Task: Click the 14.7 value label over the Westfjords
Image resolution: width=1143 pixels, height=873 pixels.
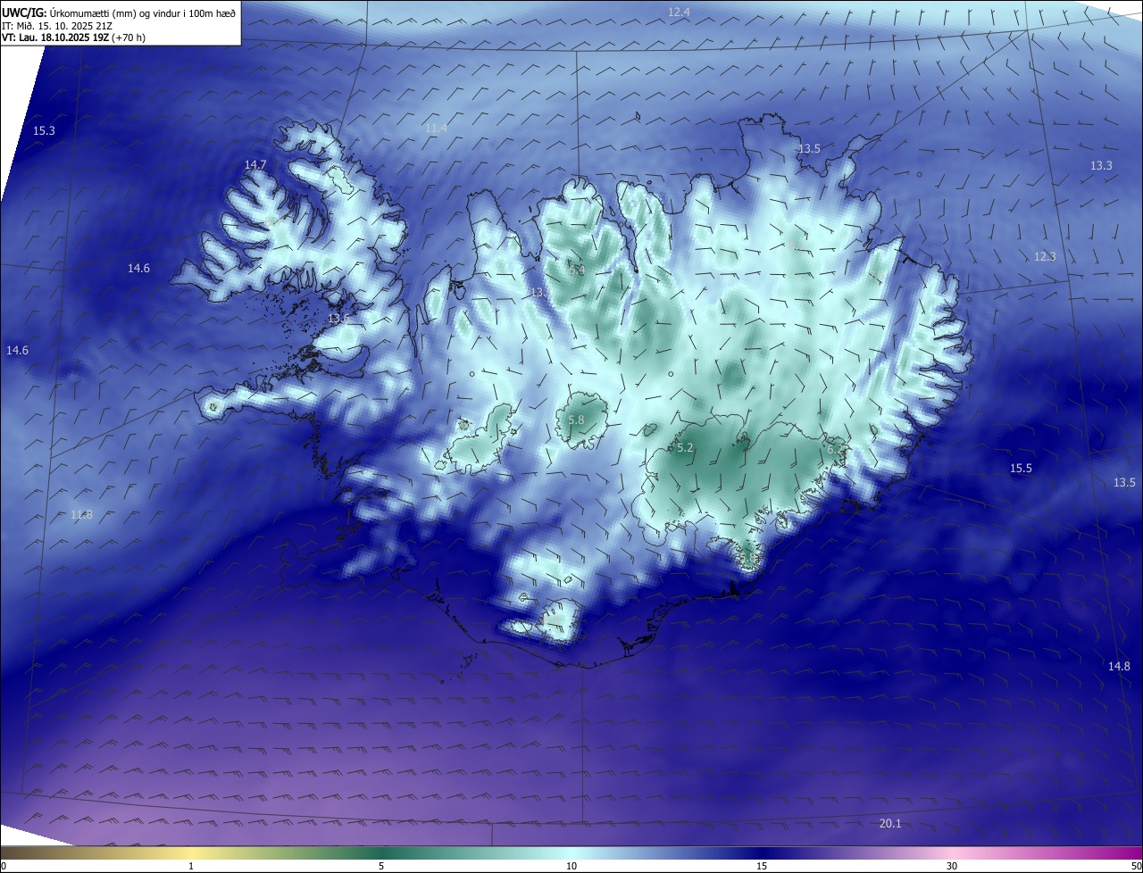Action: (x=255, y=165)
